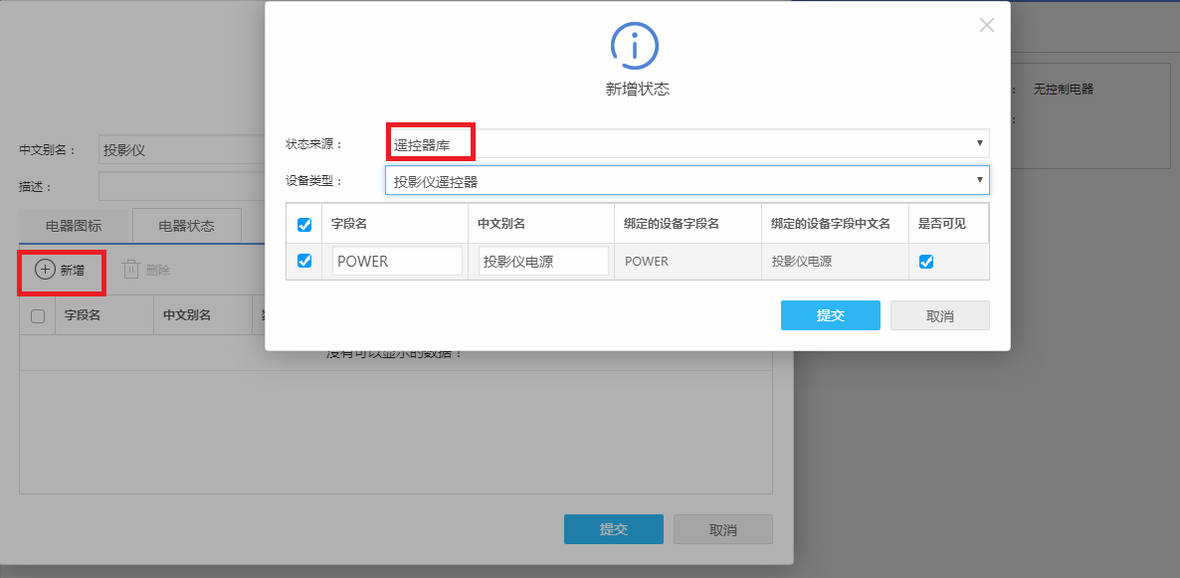Switch to the 电器图标 tab

75,226
